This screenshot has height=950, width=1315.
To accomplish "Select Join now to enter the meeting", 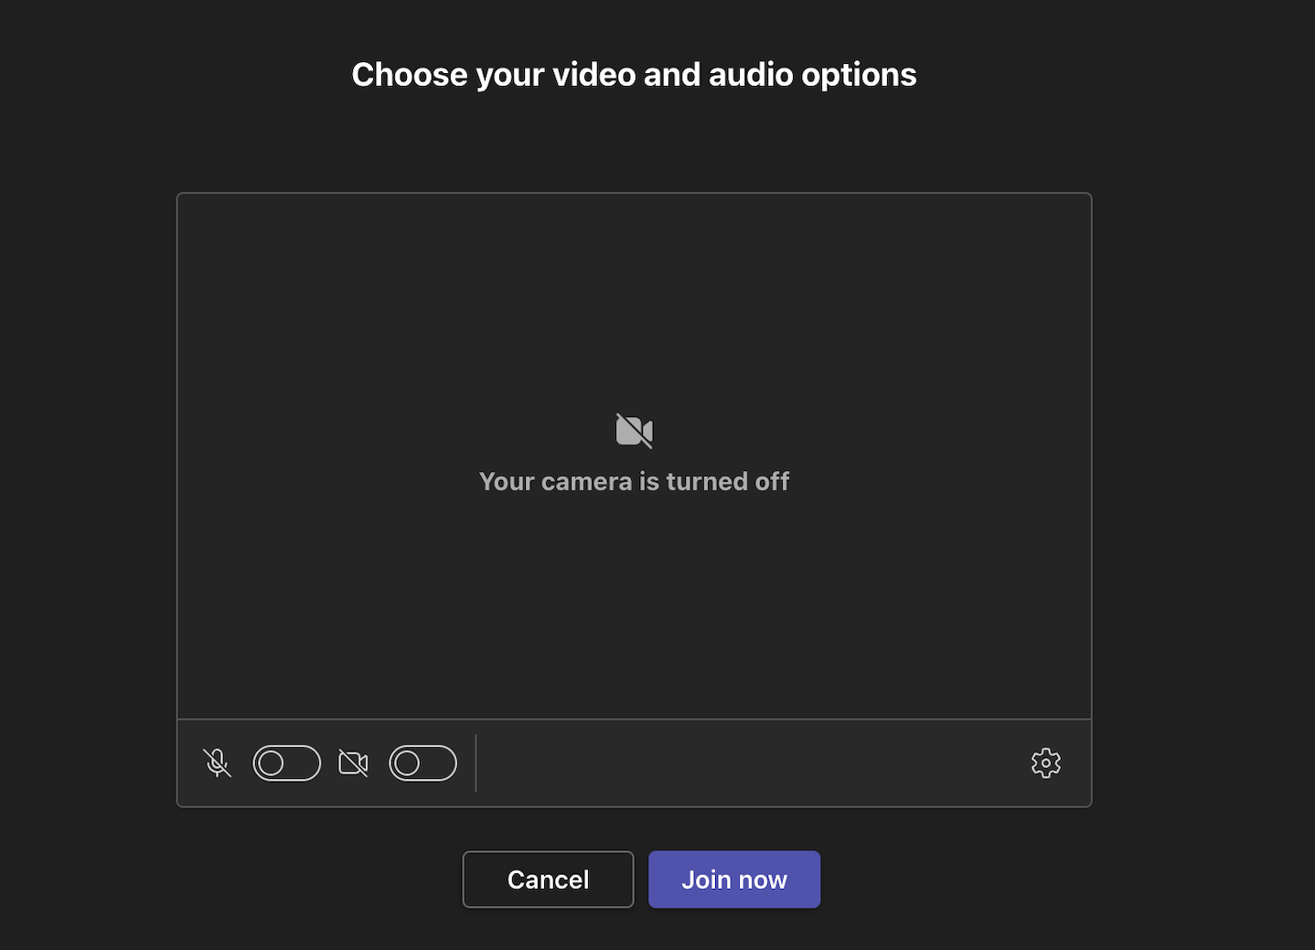I will tap(734, 879).
